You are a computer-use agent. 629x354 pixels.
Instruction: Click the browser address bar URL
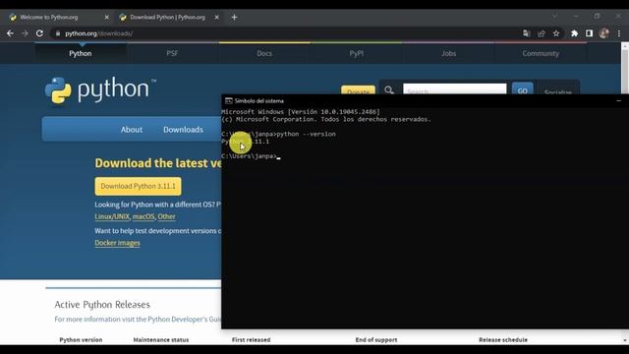click(98, 33)
